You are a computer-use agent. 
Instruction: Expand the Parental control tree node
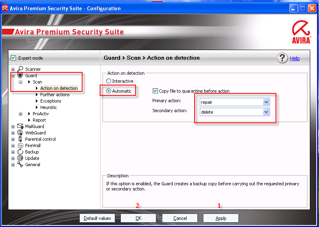pyautogui.click(x=13, y=140)
